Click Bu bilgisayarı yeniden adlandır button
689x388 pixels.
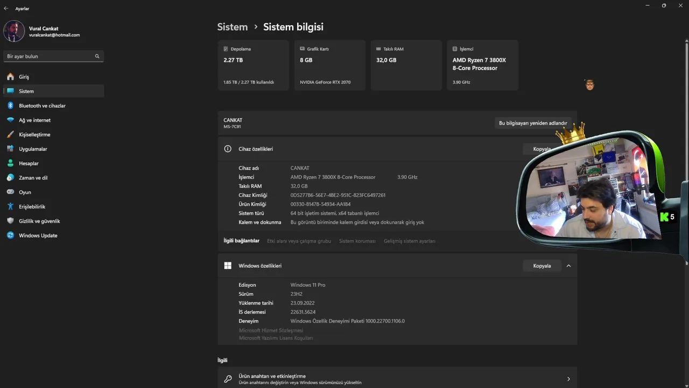click(533, 123)
